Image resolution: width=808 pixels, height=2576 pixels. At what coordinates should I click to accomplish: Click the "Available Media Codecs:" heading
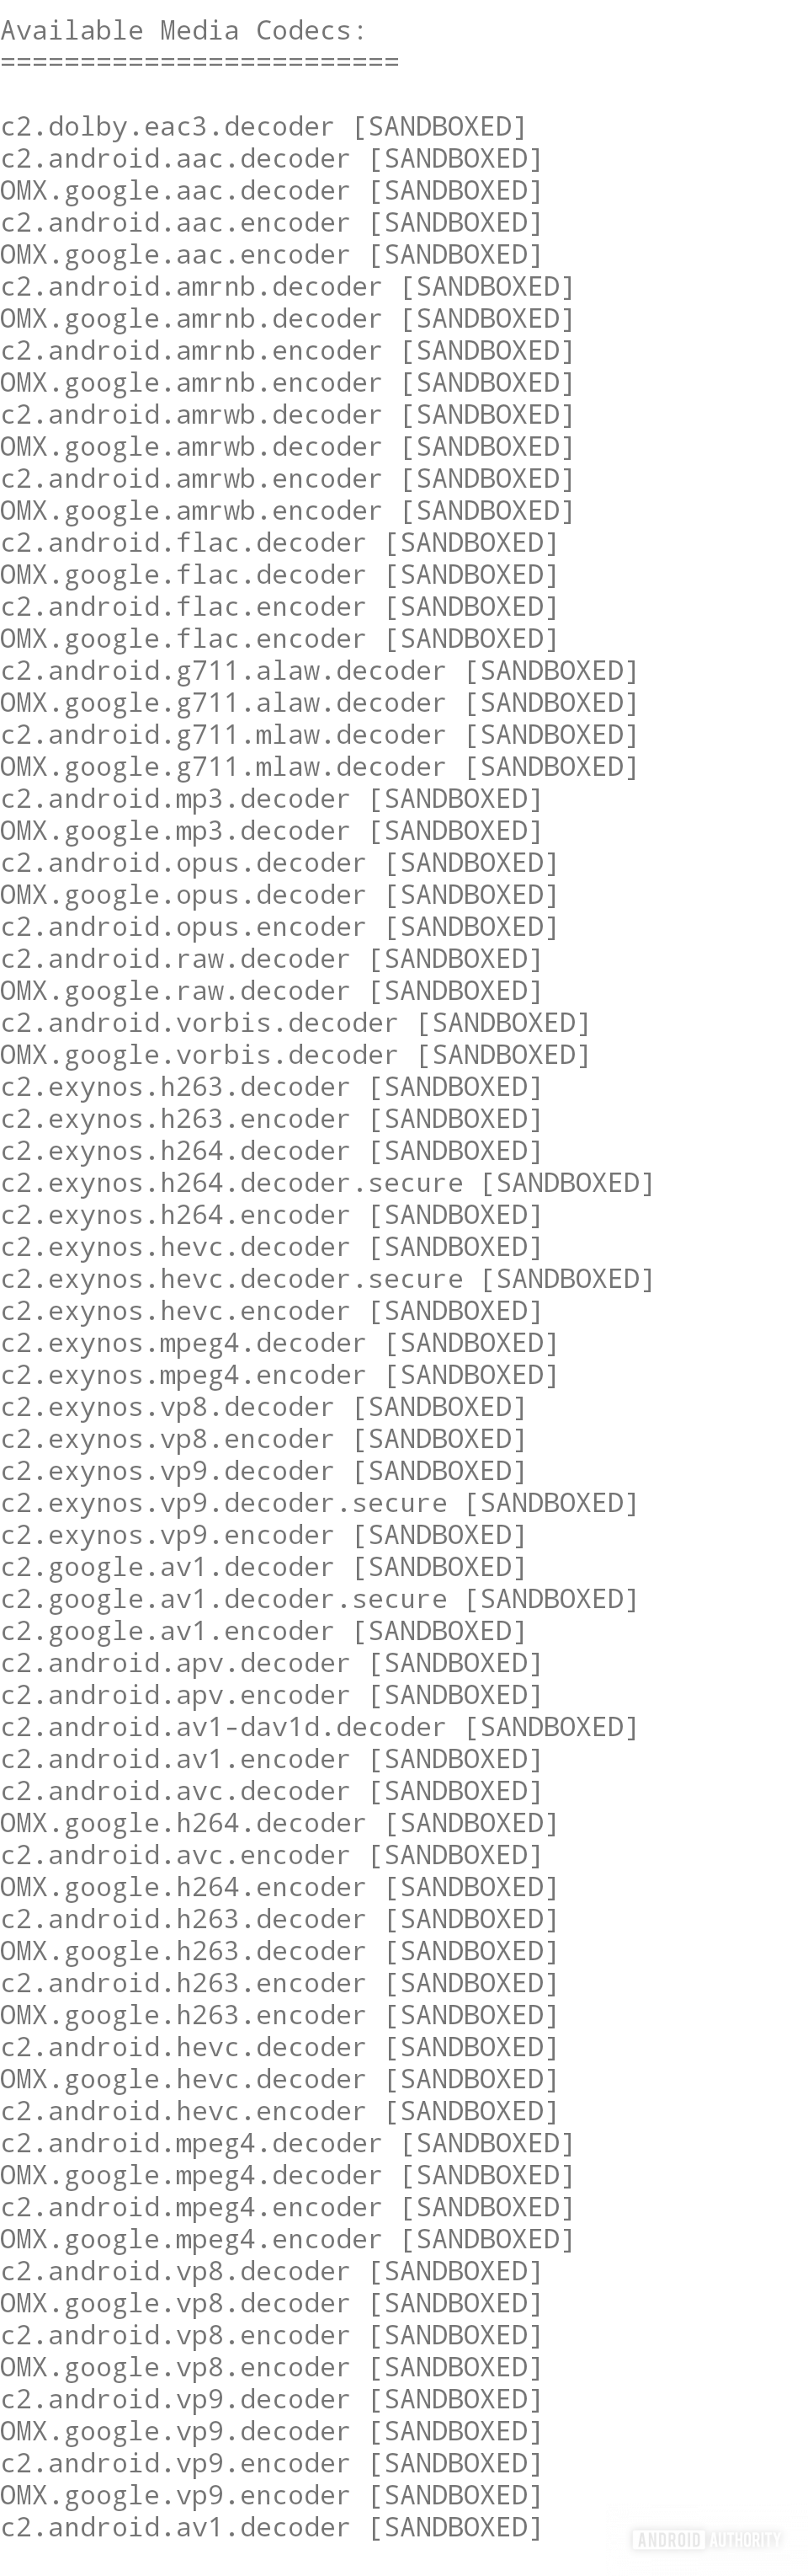click(183, 31)
